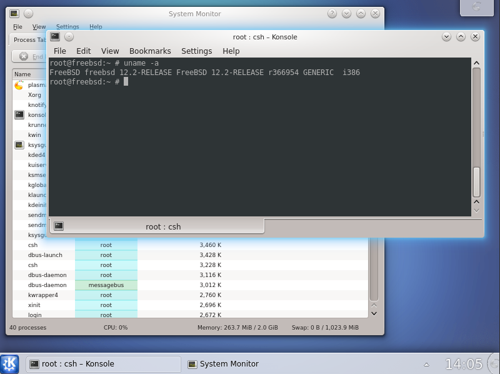The image size is (500, 374).
Task: Select the csh process using 3,228 K
Action: (x=190, y=265)
